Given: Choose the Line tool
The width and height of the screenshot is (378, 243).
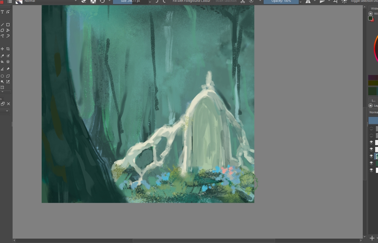Looking at the screenshot, I should click(x=2, y=25).
